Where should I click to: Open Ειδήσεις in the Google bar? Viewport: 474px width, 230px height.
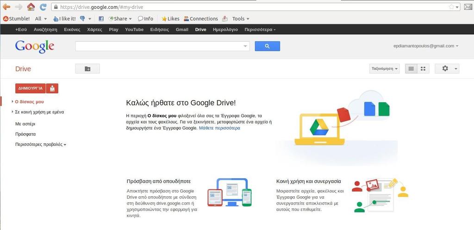click(x=160, y=30)
